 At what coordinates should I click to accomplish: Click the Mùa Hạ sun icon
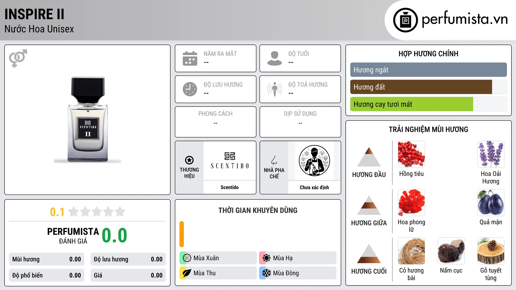click(x=266, y=258)
